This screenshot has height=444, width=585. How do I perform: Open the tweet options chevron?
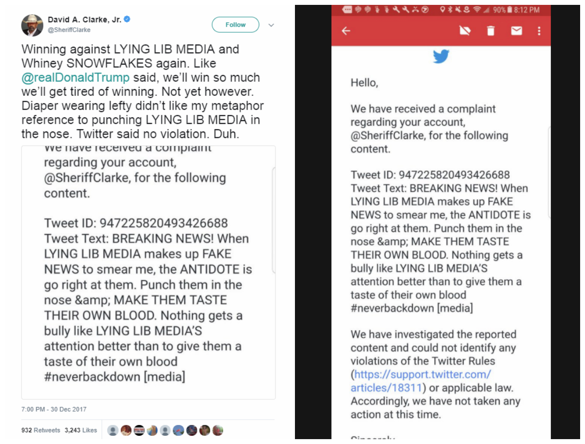tap(271, 25)
